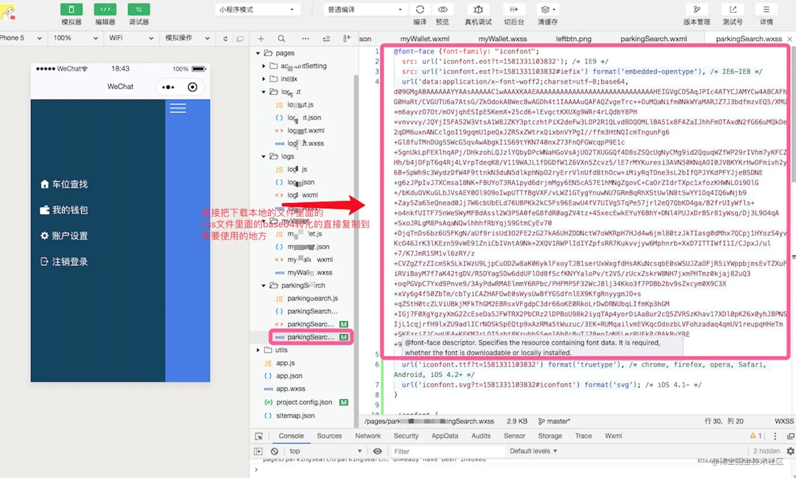The image size is (796, 478).
Task: Click the 行 30, 列 20 cursor position
Action: 724,421
